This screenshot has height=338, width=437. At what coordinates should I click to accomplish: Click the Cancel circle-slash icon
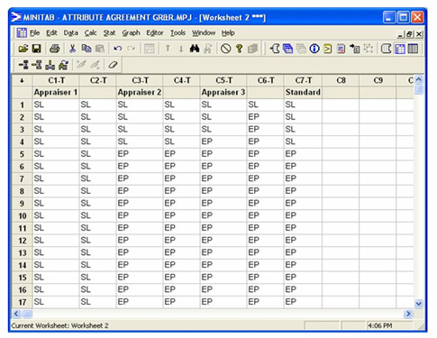226,49
